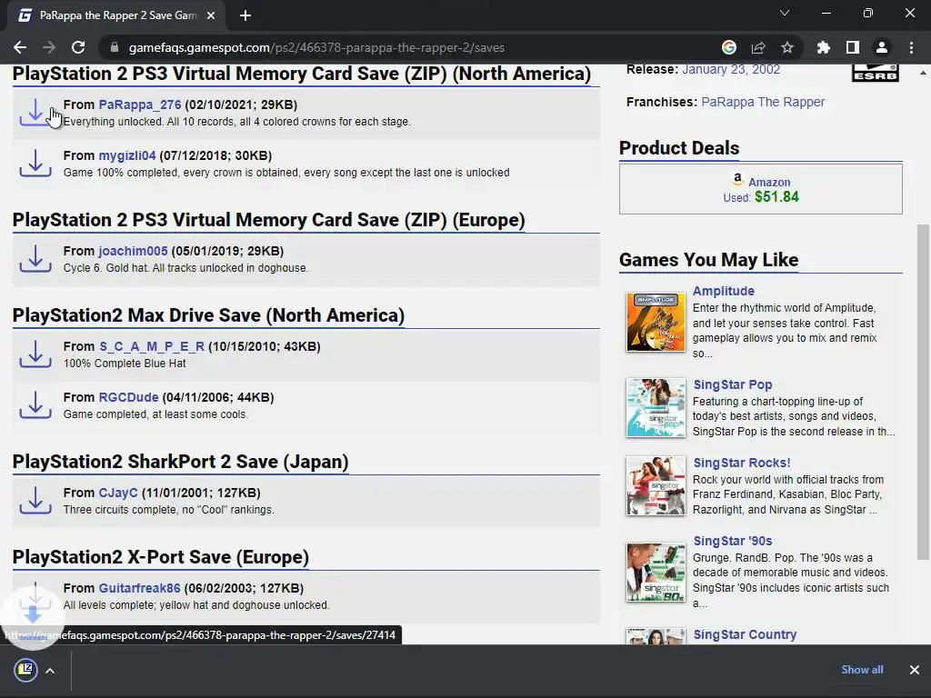
Task: Select 'Game completed, at least some cools' text
Action: point(155,414)
